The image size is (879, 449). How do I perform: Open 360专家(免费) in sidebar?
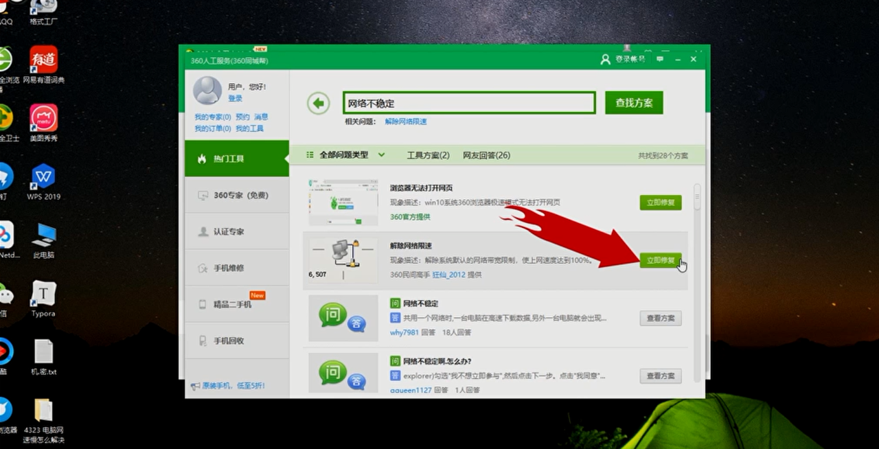coord(237,195)
